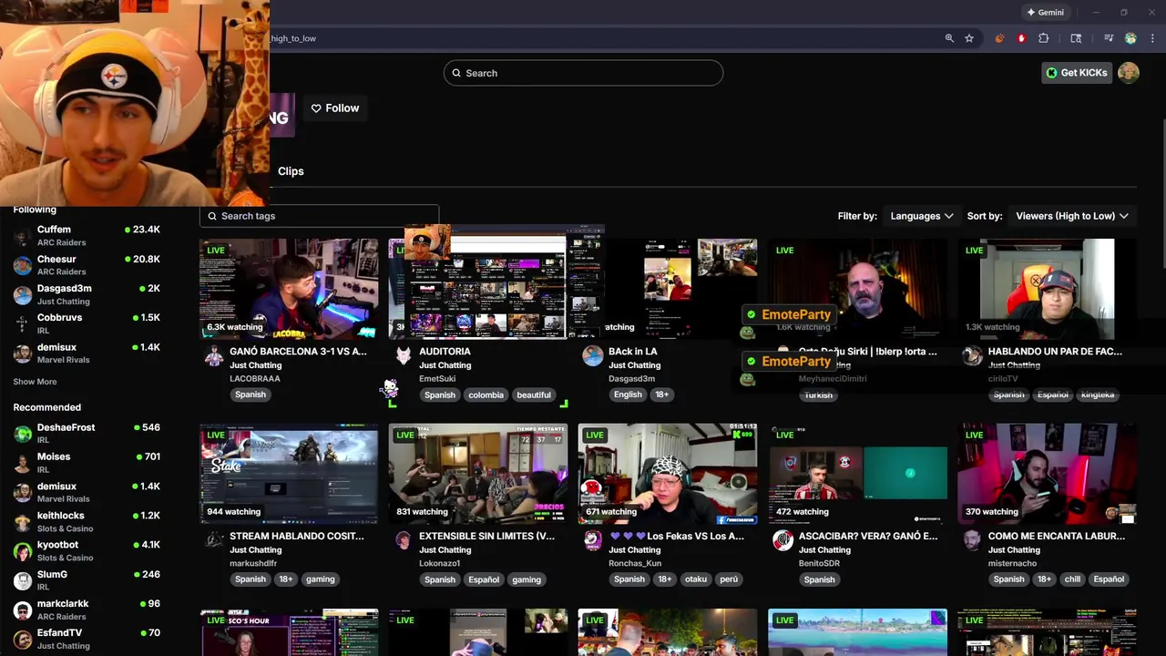Click Just Chatting under EXTENSIBLE SIN LIMITES
Image resolution: width=1166 pixels, height=656 pixels.
tap(445, 550)
